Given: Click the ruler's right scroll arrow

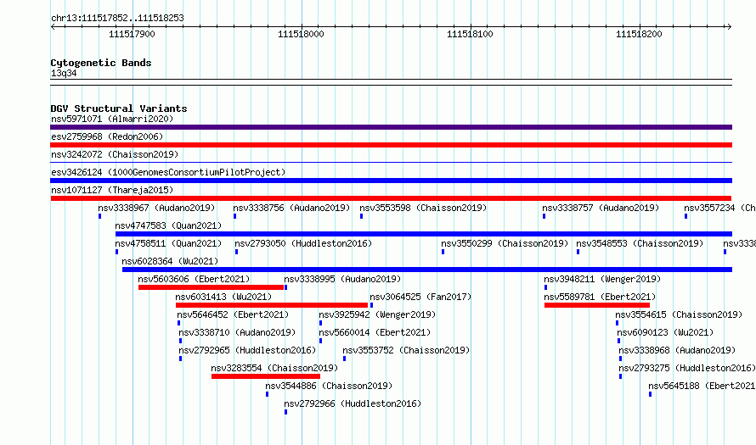Looking at the screenshot, I should [729, 27].
